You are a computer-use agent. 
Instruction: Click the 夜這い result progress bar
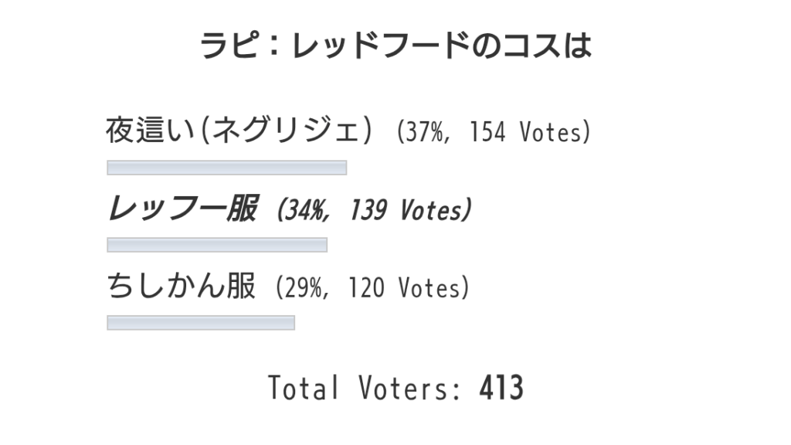pos(226,168)
